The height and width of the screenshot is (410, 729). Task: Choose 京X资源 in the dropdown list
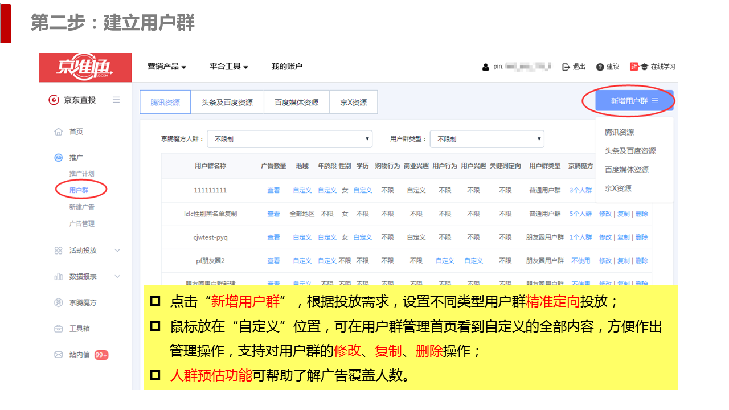click(618, 188)
